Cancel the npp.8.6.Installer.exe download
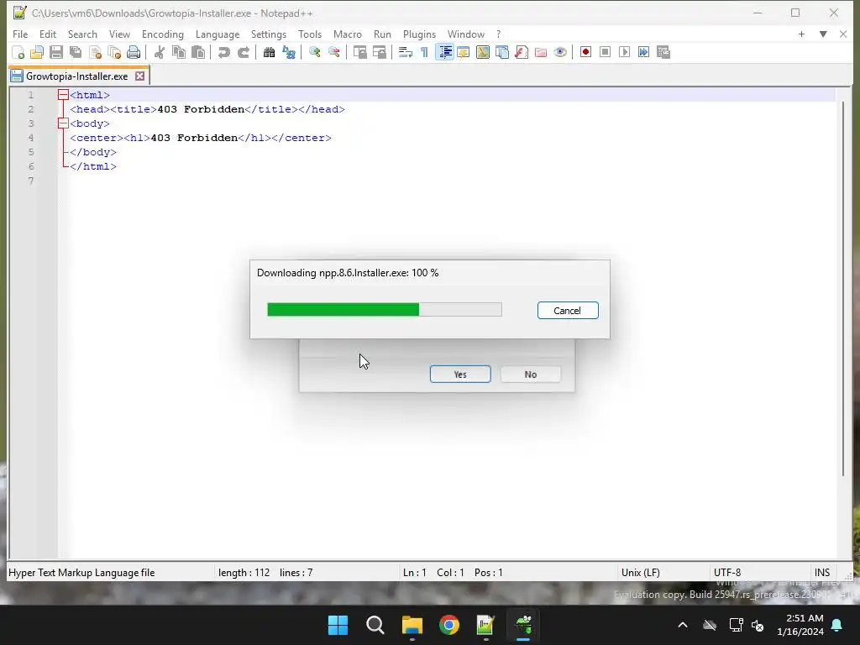This screenshot has height=645, width=860. [x=568, y=311]
